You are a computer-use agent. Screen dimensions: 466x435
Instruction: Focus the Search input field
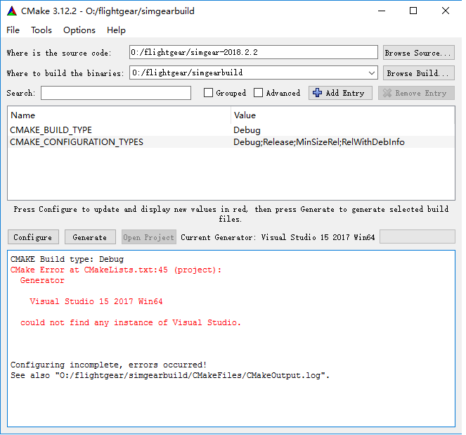[x=117, y=94]
